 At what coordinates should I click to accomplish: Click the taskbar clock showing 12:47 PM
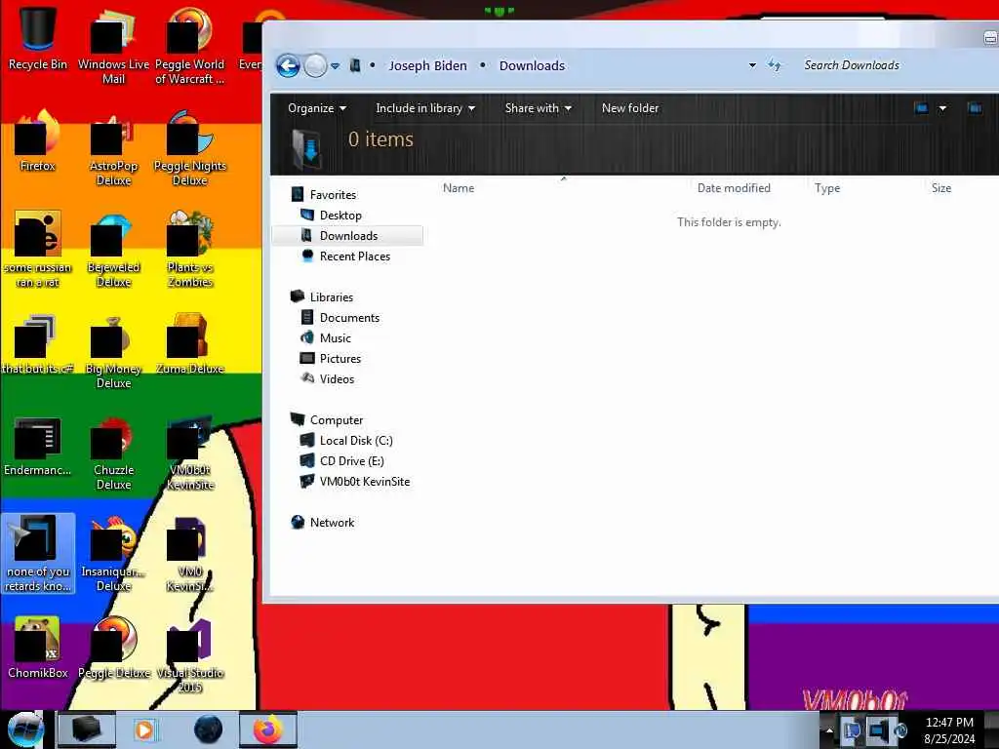point(949,729)
